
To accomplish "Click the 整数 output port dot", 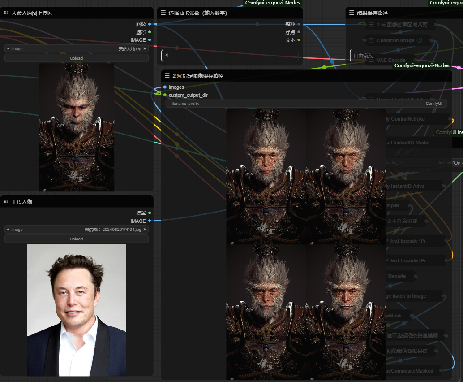I will (299, 24).
